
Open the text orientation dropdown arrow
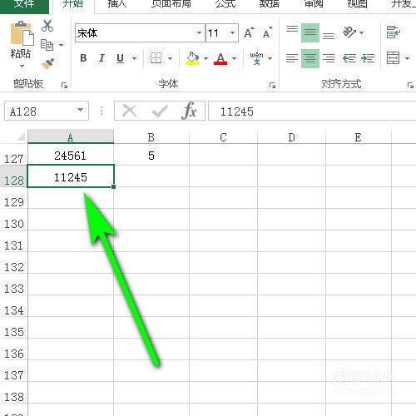point(361,32)
